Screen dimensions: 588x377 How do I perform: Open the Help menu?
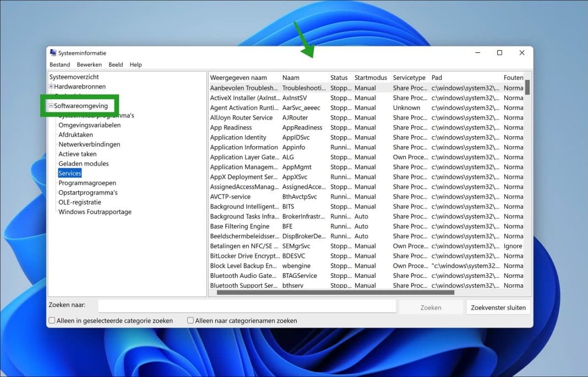(135, 64)
